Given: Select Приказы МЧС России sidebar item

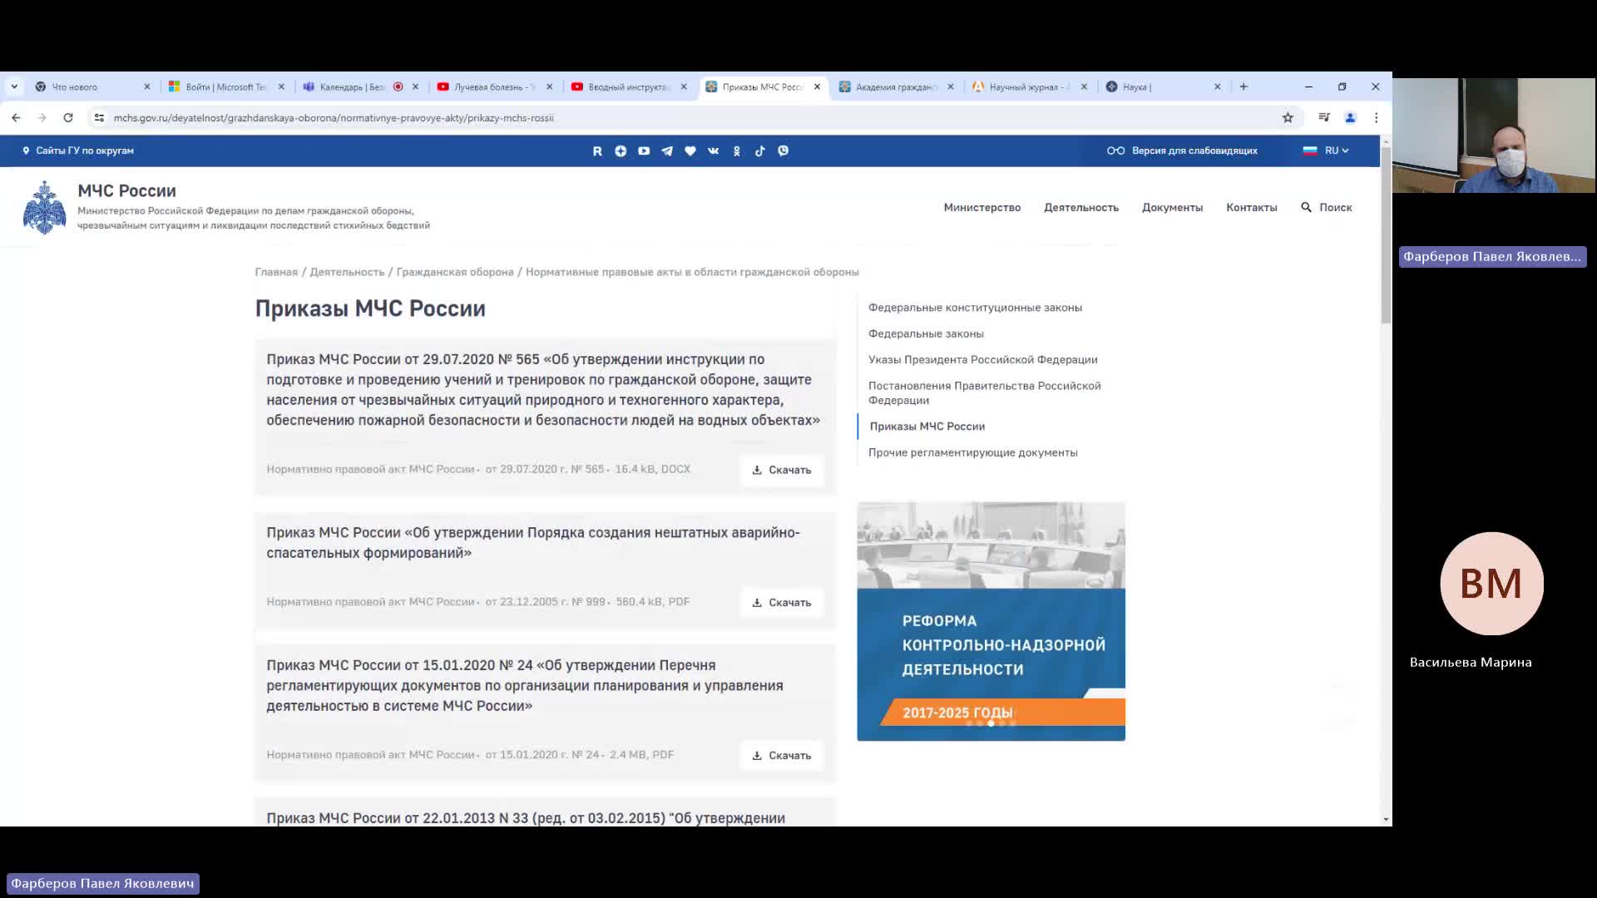Looking at the screenshot, I should click(927, 427).
